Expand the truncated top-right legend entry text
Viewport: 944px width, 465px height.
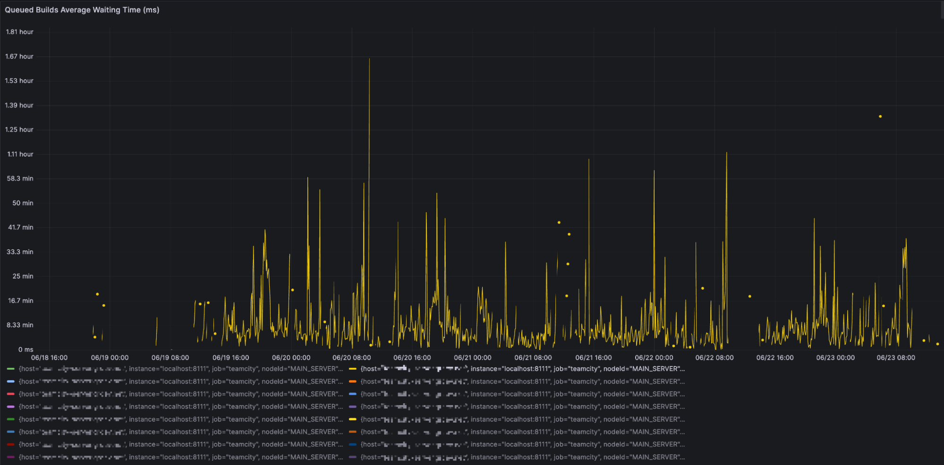coord(682,368)
